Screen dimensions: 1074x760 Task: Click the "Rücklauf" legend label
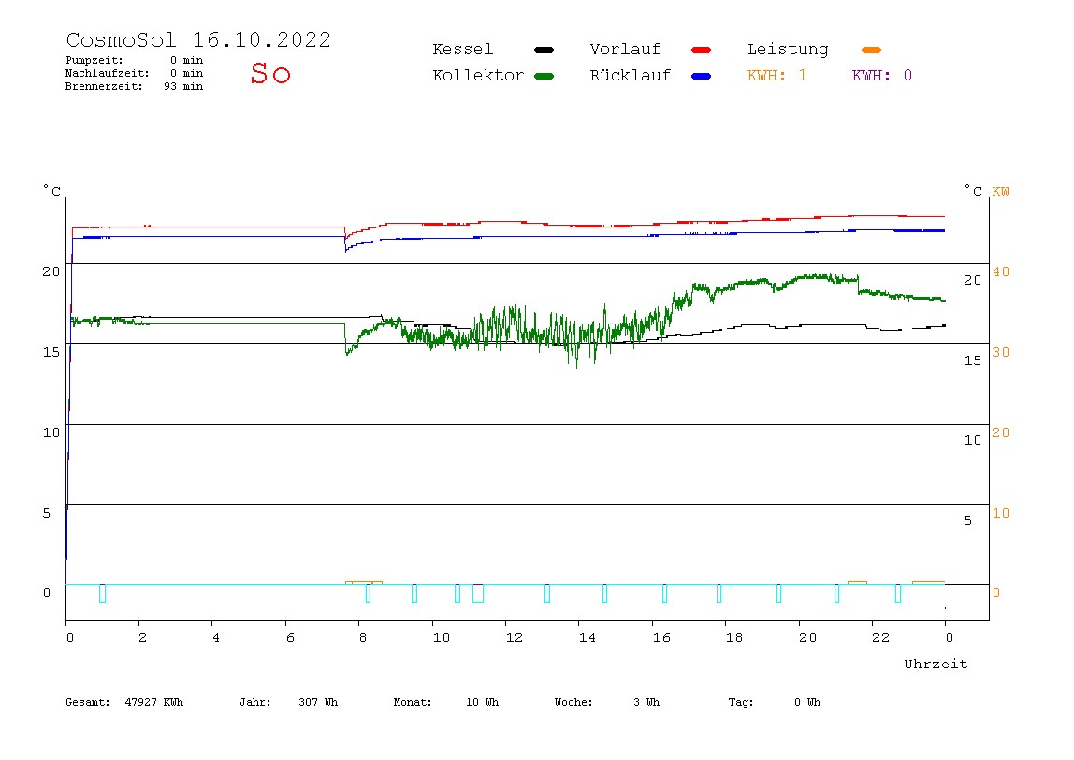[x=631, y=76]
